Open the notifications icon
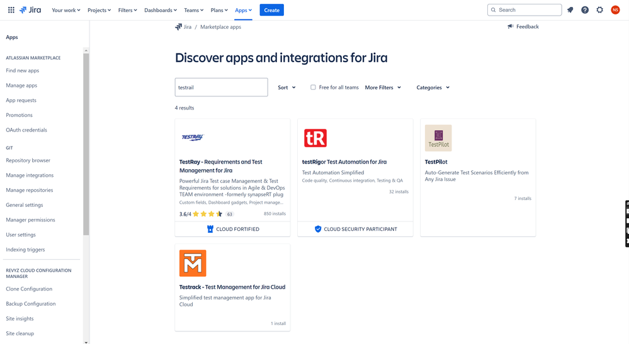Viewport: 629px width, 344px height. tap(570, 10)
